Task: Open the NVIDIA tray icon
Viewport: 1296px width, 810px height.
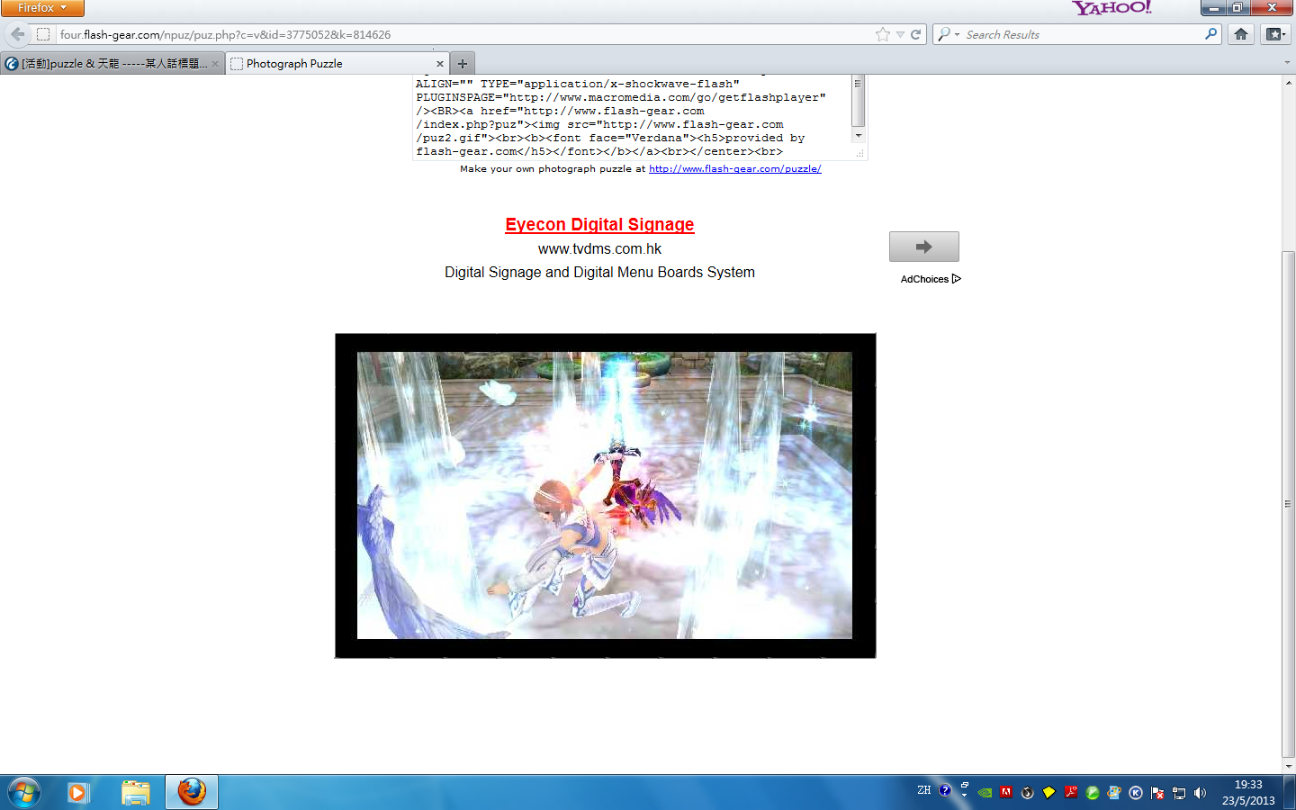Action: point(985,793)
